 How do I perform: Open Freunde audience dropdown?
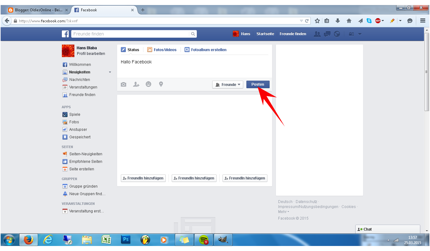click(x=228, y=84)
